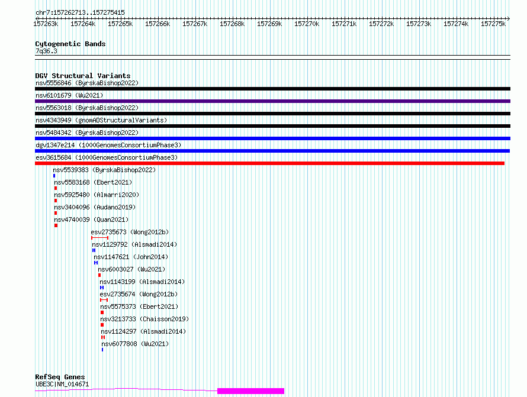Select nsv1143199 (Alsmadi2014) label
This screenshot has width=527, height=397.
coord(142,282)
